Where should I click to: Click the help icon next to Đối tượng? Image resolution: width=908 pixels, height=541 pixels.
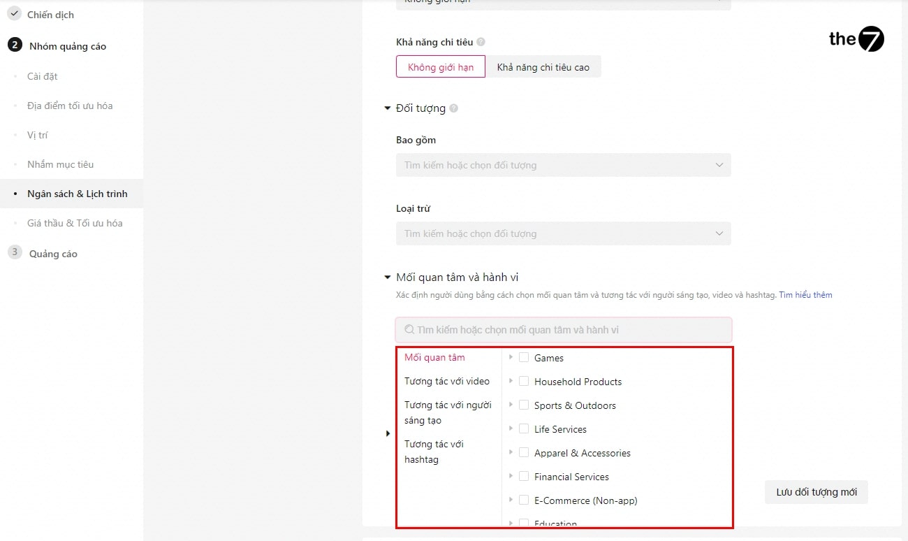(x=454, y=108)
